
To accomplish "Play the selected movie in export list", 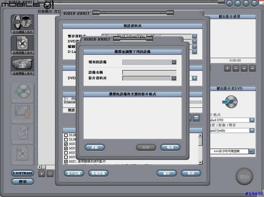I will [228, 69].
